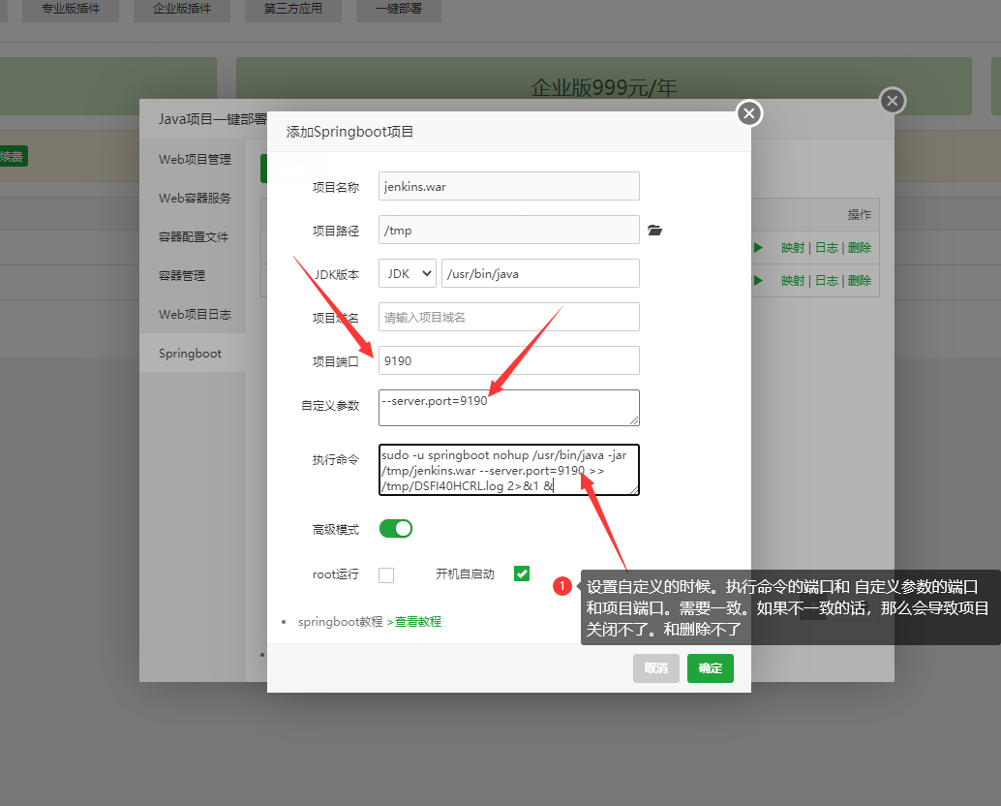Start the first listed project
This screenshot has height=806, width=1001.
click(758, 248)
